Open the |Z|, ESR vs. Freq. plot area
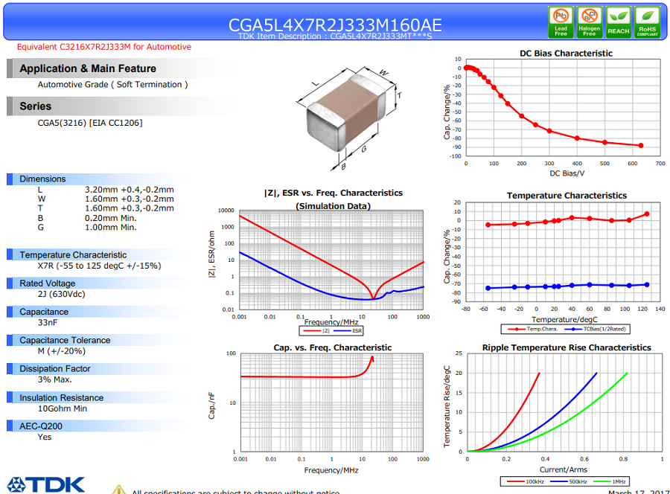The height and width of the screenshot is (494, 670). [331, 260]
